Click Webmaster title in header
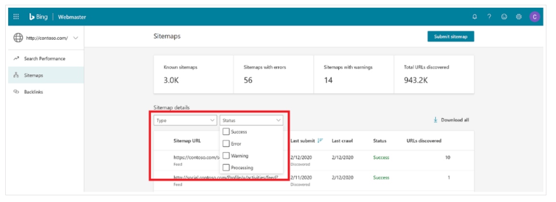The image size is (556, 202). pyautogui.click(x=72, y=17)
